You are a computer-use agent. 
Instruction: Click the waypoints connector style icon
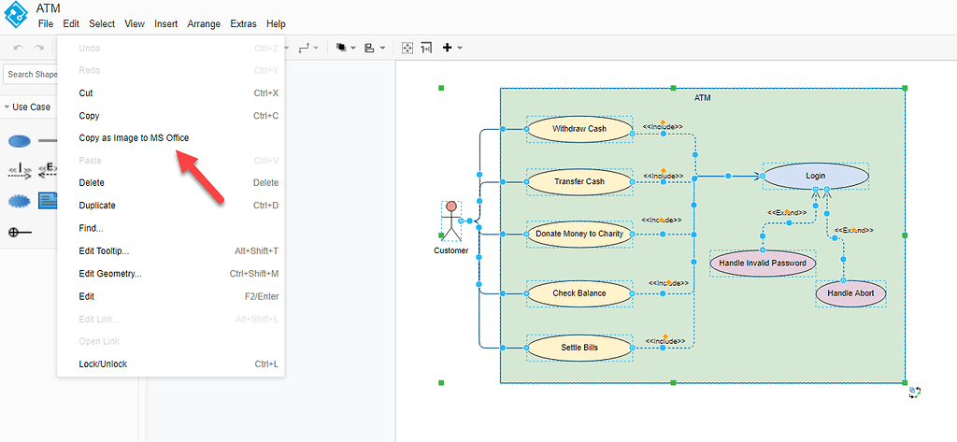304,48
